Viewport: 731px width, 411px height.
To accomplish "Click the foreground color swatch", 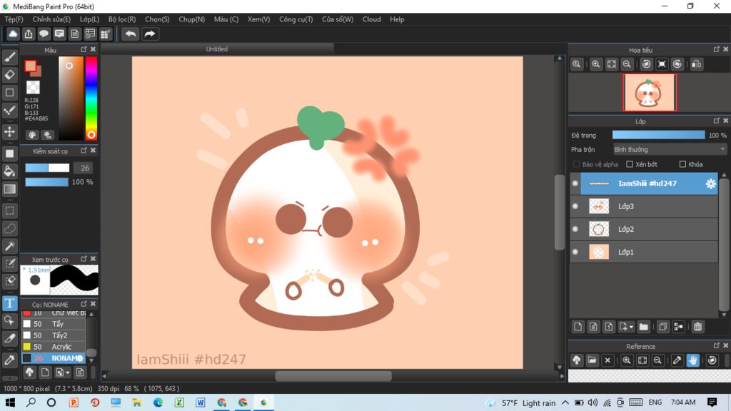I will (30, 66).
